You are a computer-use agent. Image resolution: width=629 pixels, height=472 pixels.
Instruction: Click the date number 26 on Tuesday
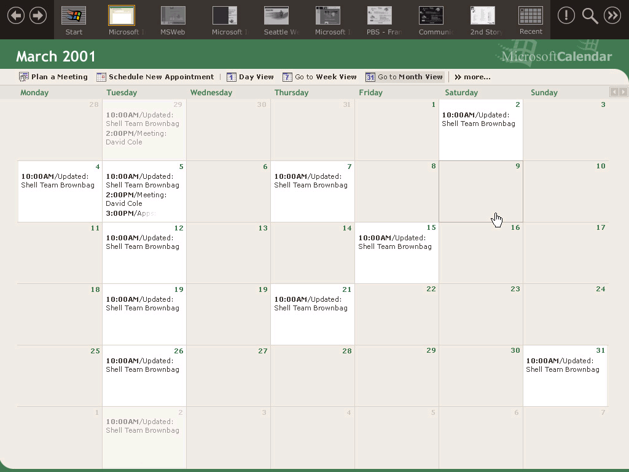pos(179,351)
